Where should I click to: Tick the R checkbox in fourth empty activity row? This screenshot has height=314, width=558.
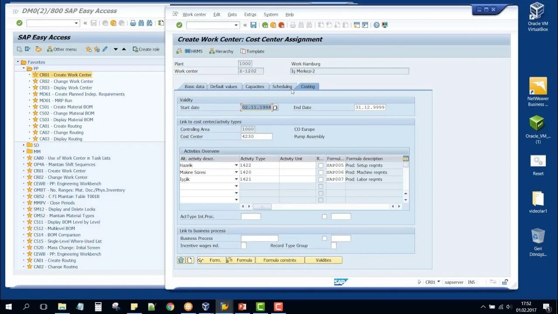pos(321,186)
